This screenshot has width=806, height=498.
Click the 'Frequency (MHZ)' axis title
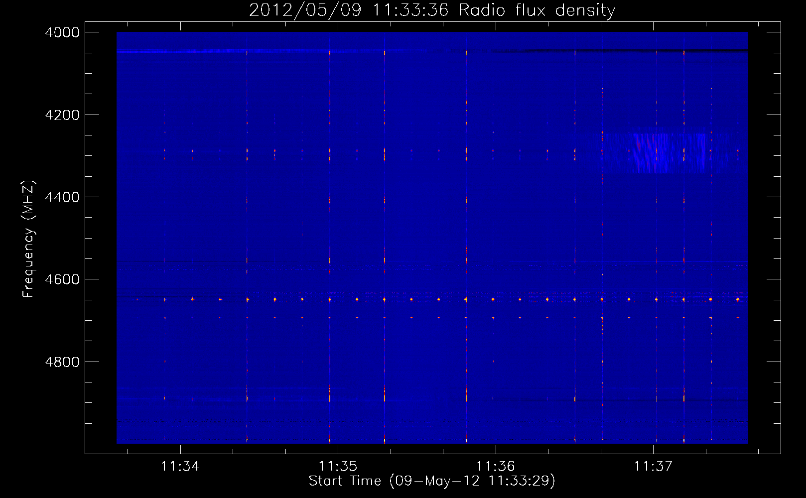[x=28, y=239]
